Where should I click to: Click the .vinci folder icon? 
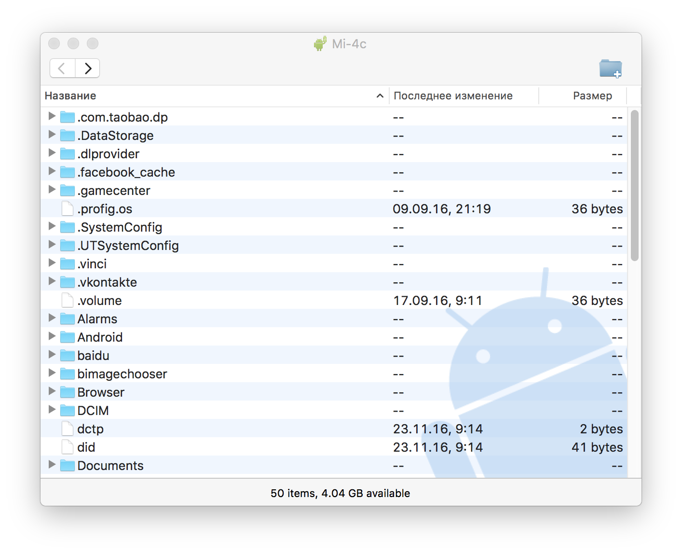[68, 263]
